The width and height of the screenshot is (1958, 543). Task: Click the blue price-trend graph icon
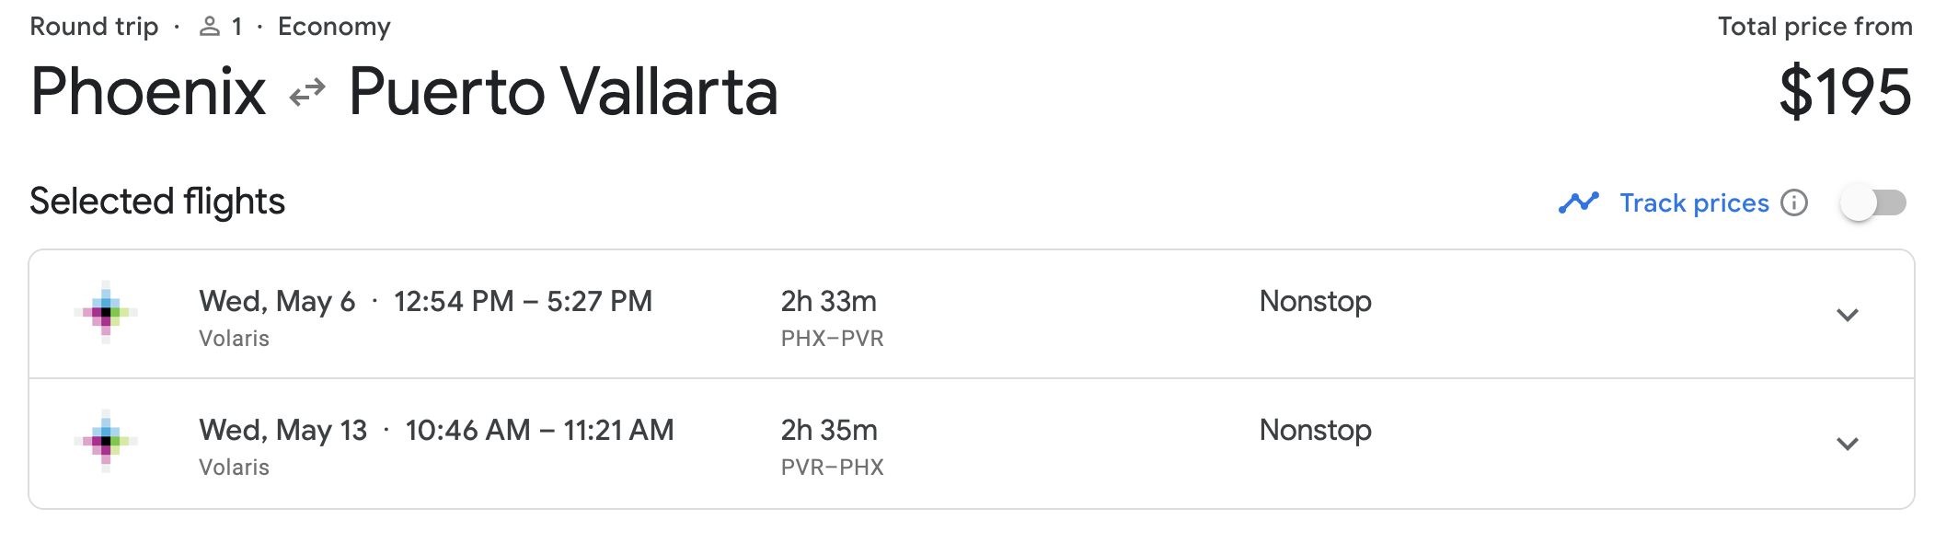pos(1579,202)
